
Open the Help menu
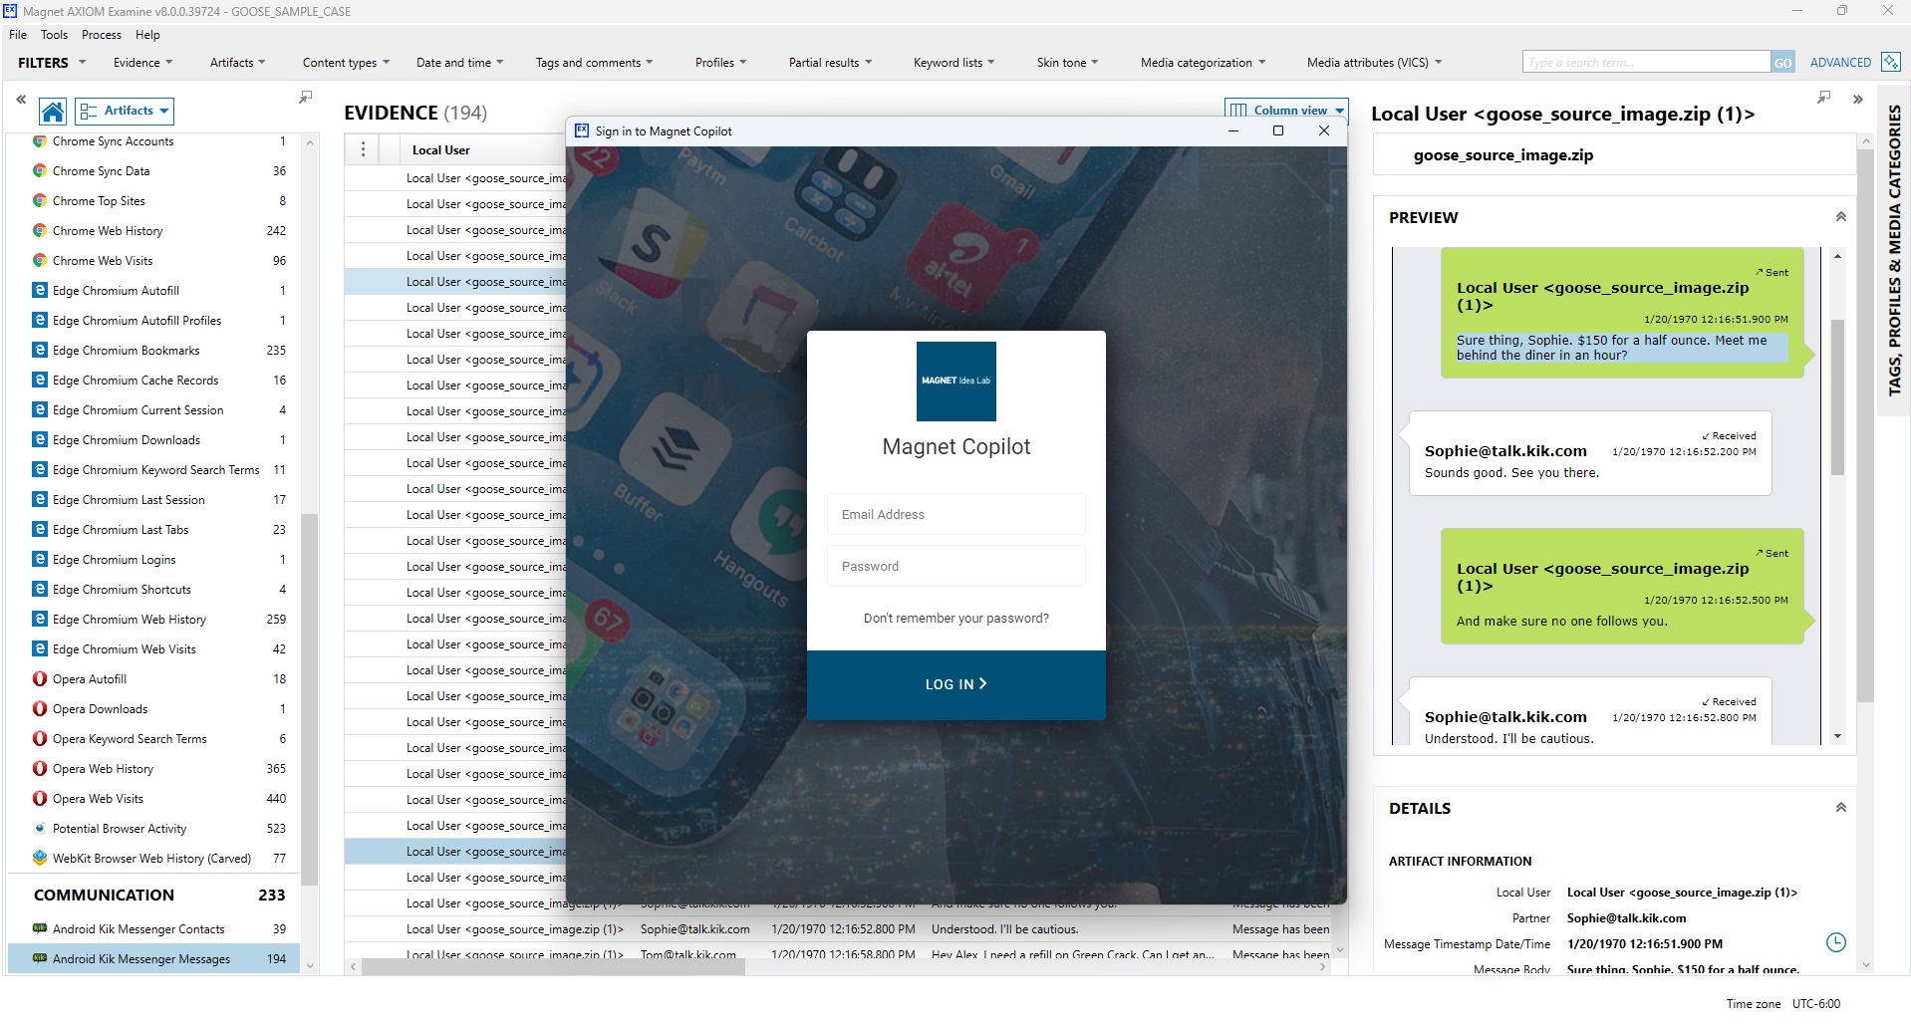147,35
